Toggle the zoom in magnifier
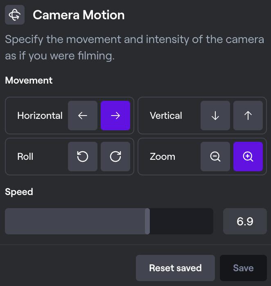Image resolution: width=271 pixels, height=286 pixels. point(248,157)
